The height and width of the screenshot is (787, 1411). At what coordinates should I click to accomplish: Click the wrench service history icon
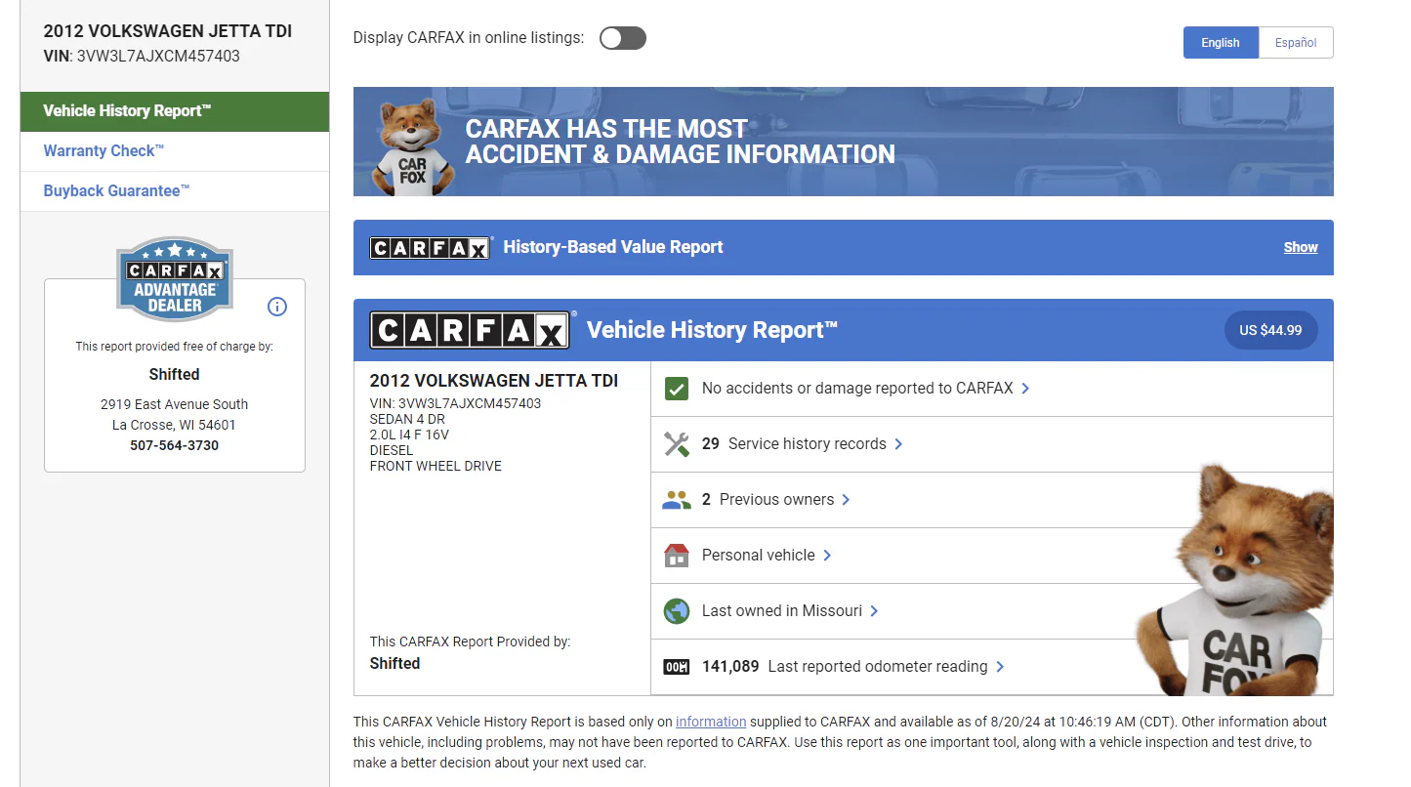coord(676,444)
